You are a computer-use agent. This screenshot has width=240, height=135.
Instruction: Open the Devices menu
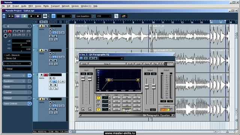point(75,6)
